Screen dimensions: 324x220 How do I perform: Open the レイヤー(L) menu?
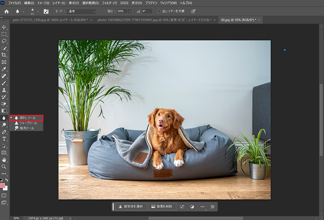point(59,3)
